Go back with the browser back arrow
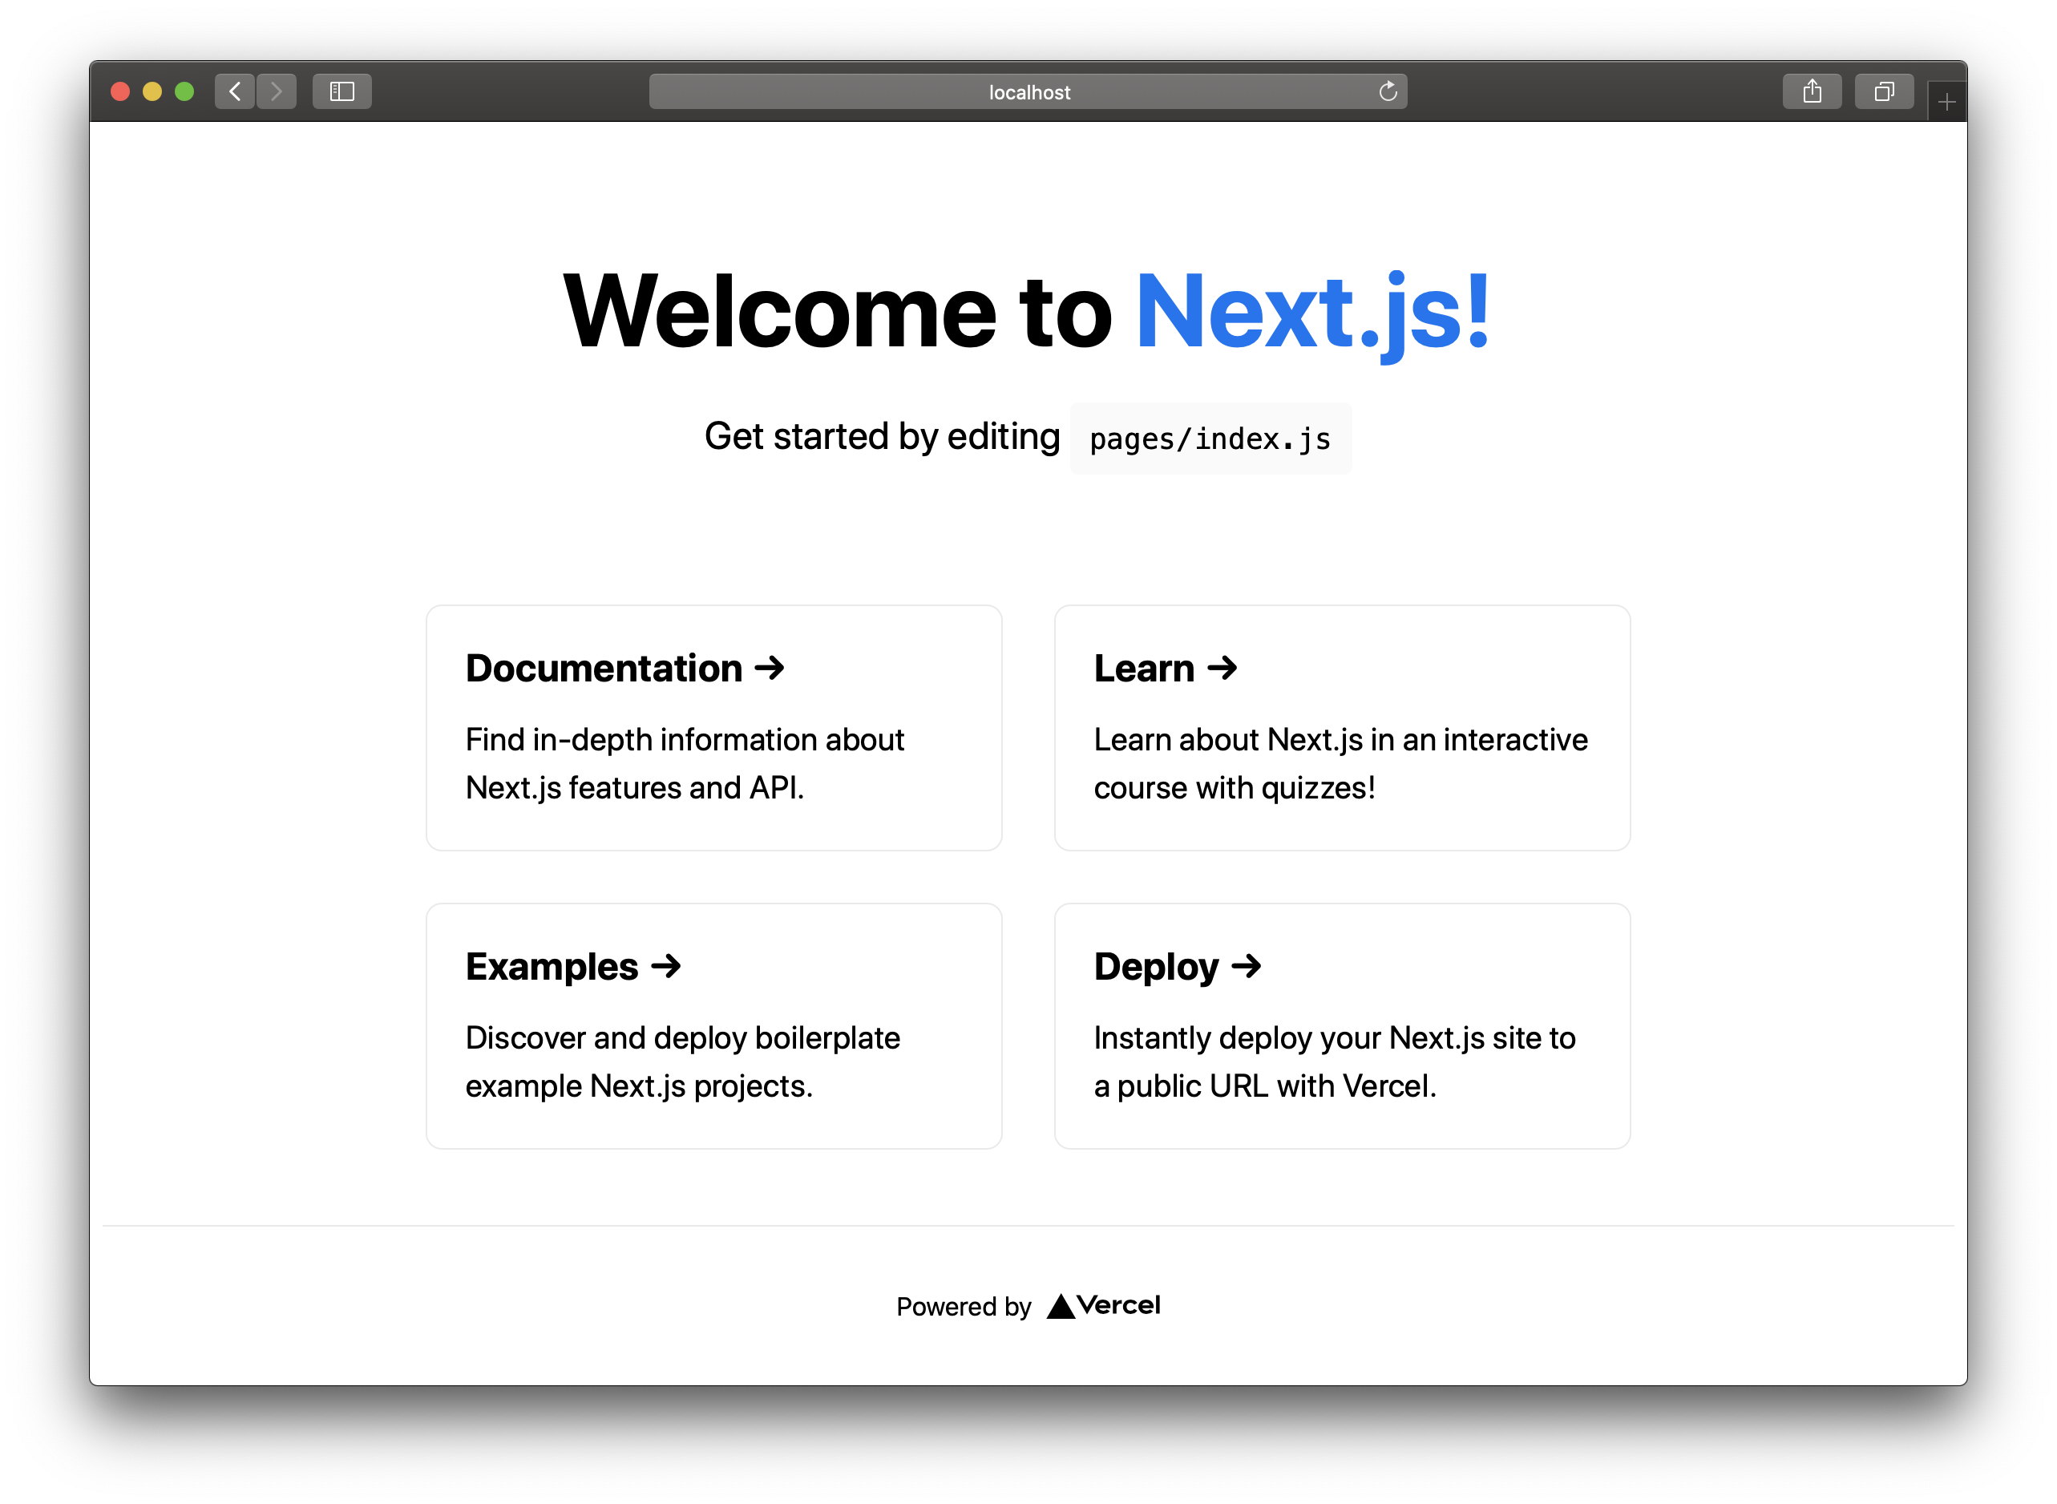This screenshot has height=1504, width=2057. point(235,91)
